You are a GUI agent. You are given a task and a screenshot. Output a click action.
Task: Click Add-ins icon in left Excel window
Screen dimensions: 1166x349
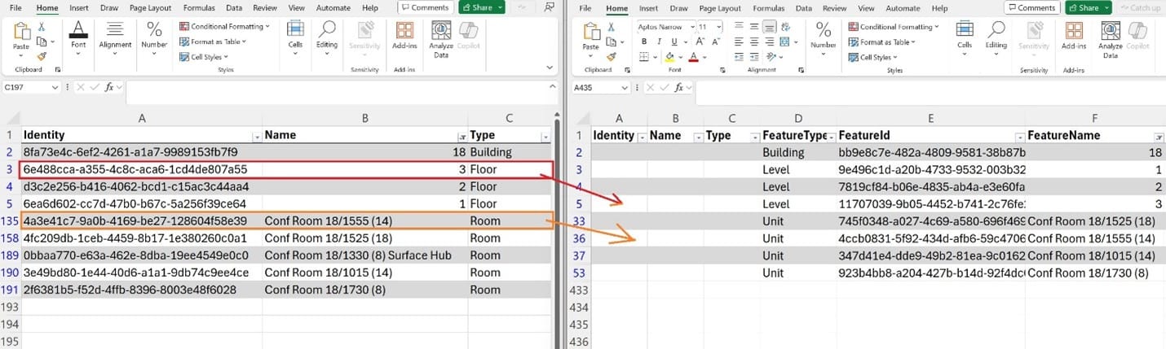404,30
